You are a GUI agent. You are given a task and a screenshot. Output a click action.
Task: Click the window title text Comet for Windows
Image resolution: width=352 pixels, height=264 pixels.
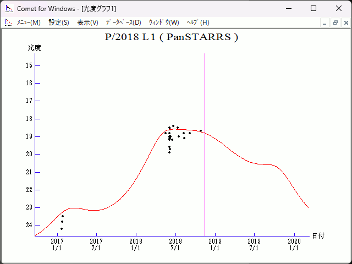(46, 9)
